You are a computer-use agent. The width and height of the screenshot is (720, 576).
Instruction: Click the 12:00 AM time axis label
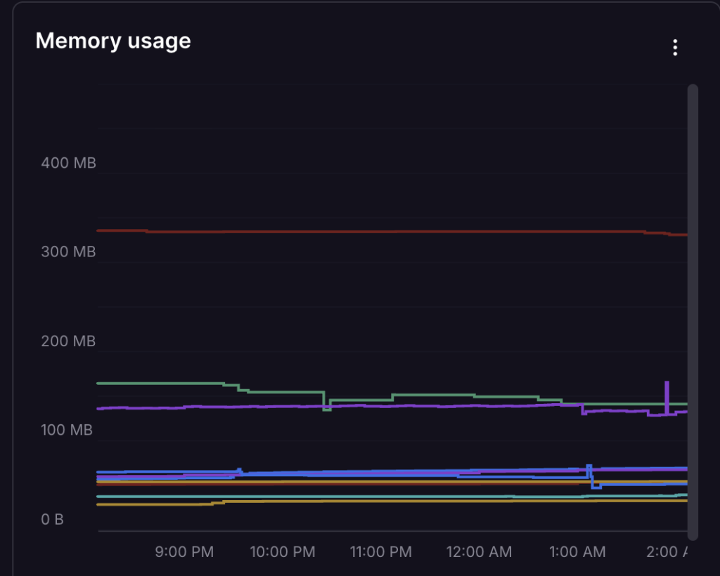point(479,551)
